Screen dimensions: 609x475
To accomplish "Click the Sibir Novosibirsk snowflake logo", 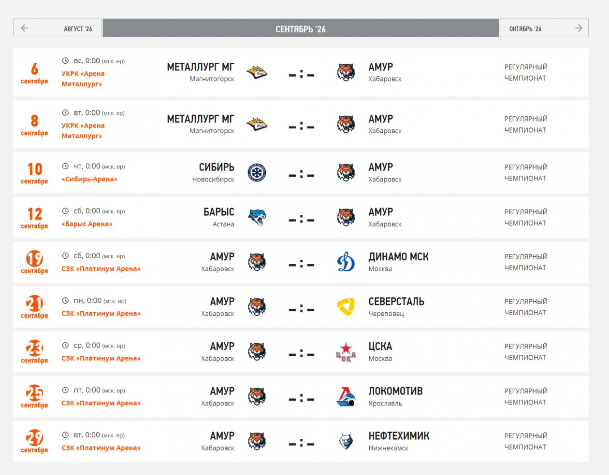I will click(x=257, y=172).
